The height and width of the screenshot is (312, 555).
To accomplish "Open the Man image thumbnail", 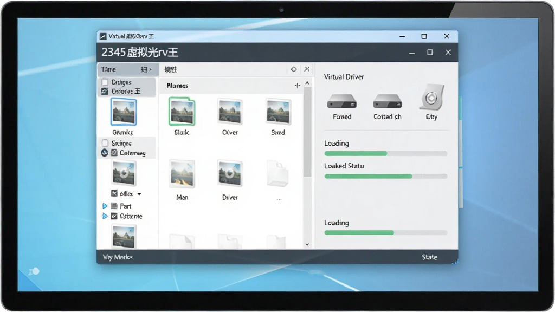I will click(182, 174).
